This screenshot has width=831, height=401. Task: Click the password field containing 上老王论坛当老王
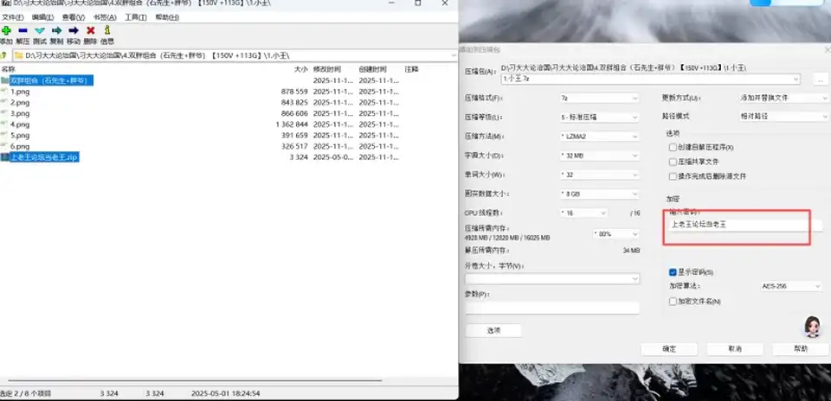pyautogui.click(x=744, y=225)
